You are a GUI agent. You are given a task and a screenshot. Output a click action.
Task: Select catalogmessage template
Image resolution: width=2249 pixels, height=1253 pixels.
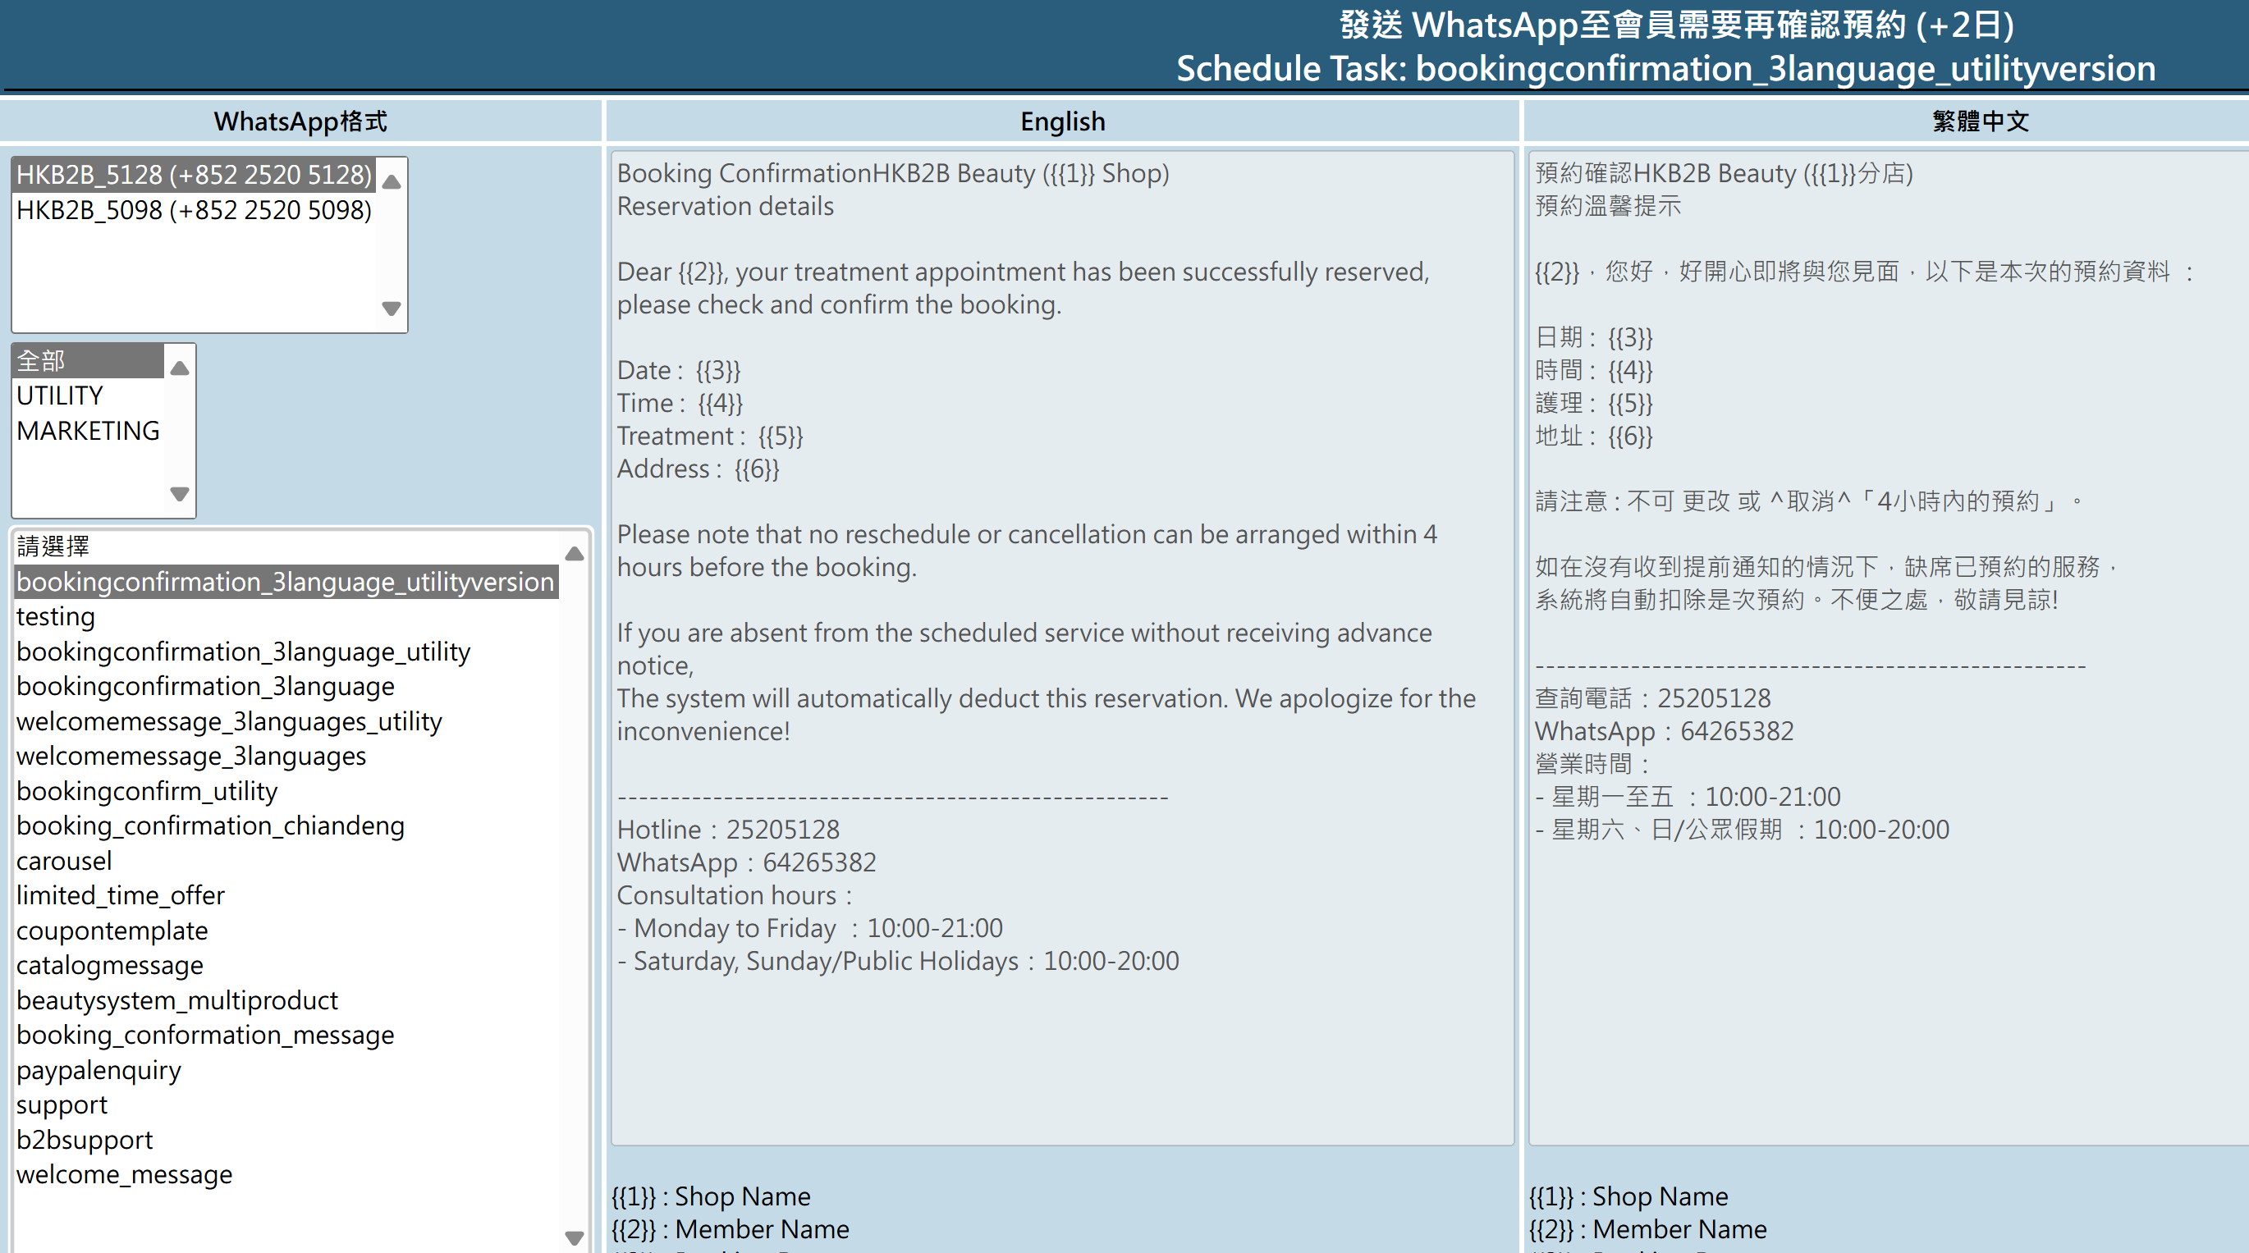(x=286, y=965)
